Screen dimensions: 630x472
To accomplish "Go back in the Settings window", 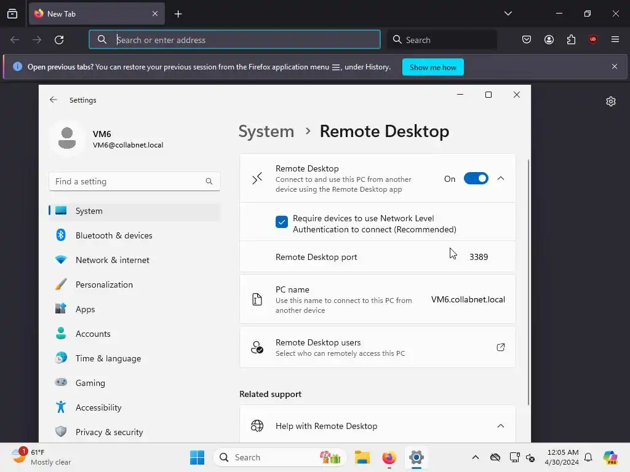I will 54,100.
